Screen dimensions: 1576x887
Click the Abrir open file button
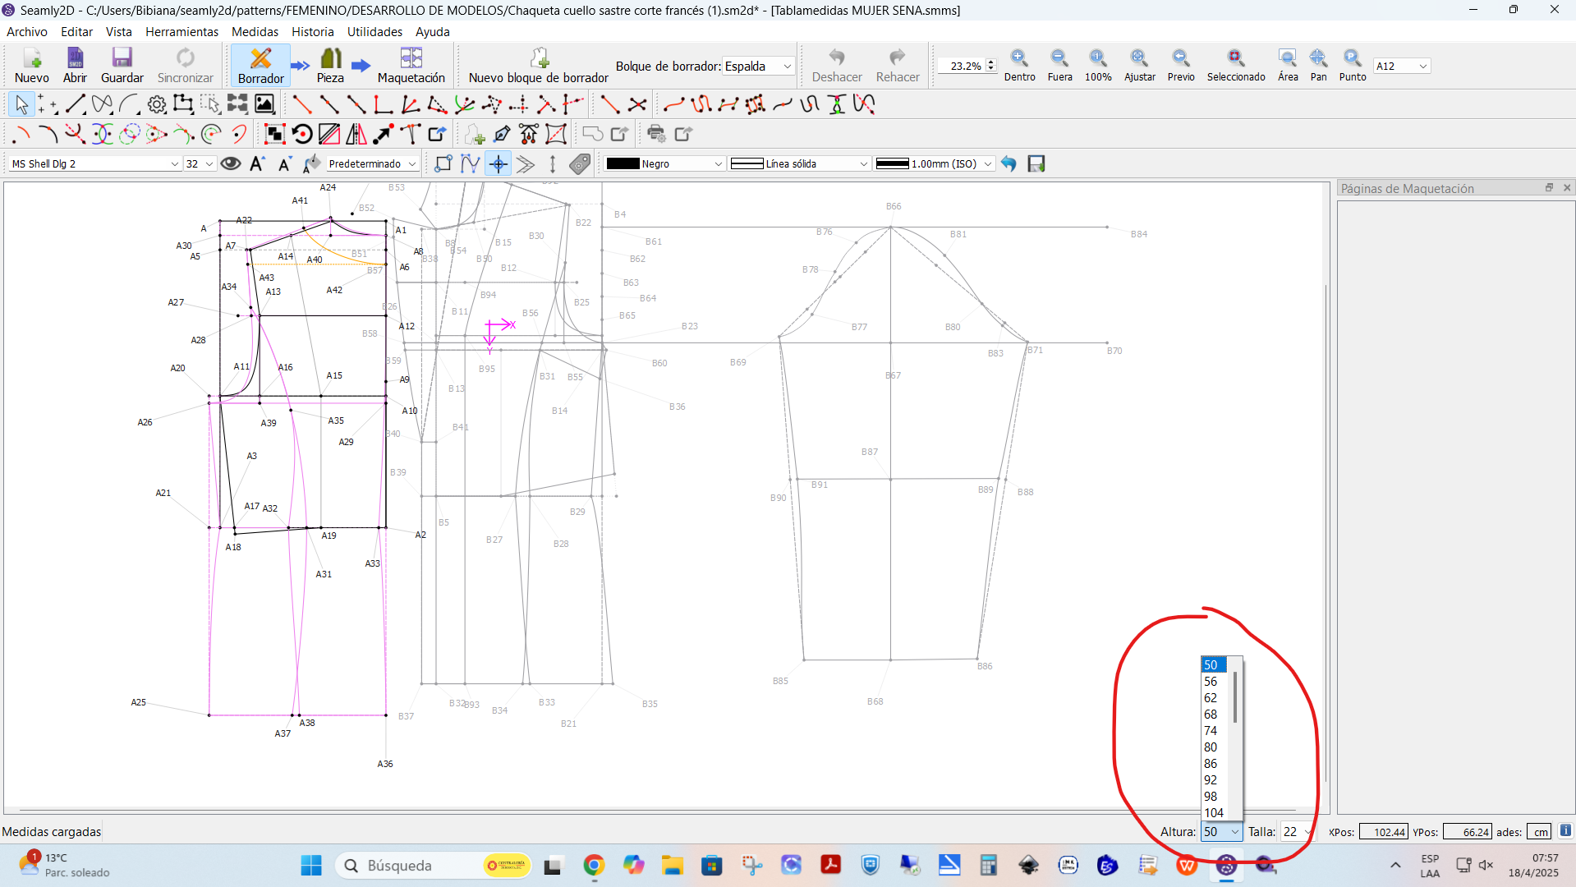(75, 65)
